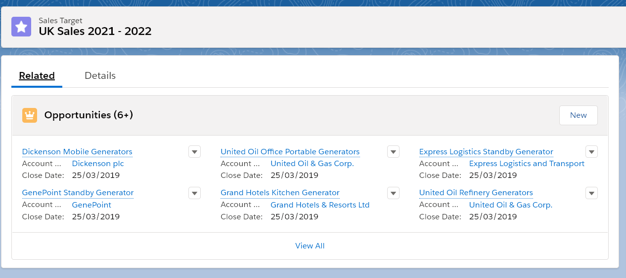Screen dimensions: 626x278
Task: Open GenePoint Standby Generator opportunity
Action: [x=78, y=193]
